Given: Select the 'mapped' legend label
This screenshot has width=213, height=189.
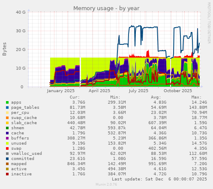Looking at the screenshot, I should (19, 164).
